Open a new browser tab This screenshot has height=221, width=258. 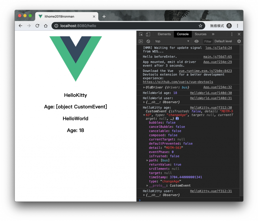(104, 17)
